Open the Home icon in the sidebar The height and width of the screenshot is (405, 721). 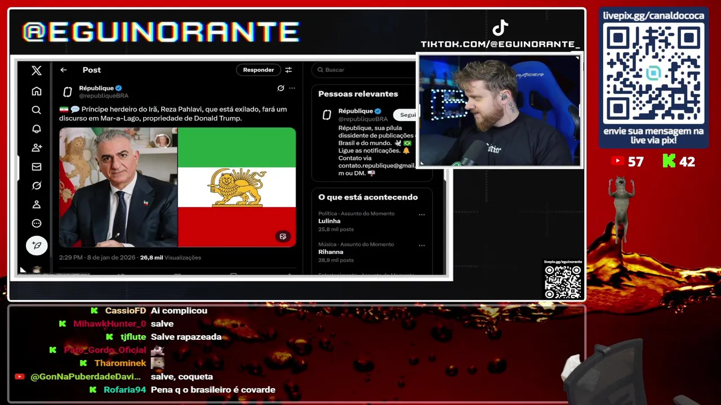tap(37, 91)
